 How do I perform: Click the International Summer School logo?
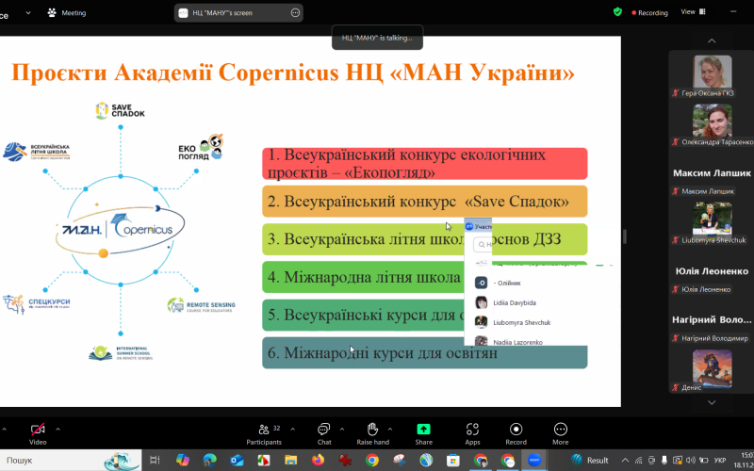point(121,352)
